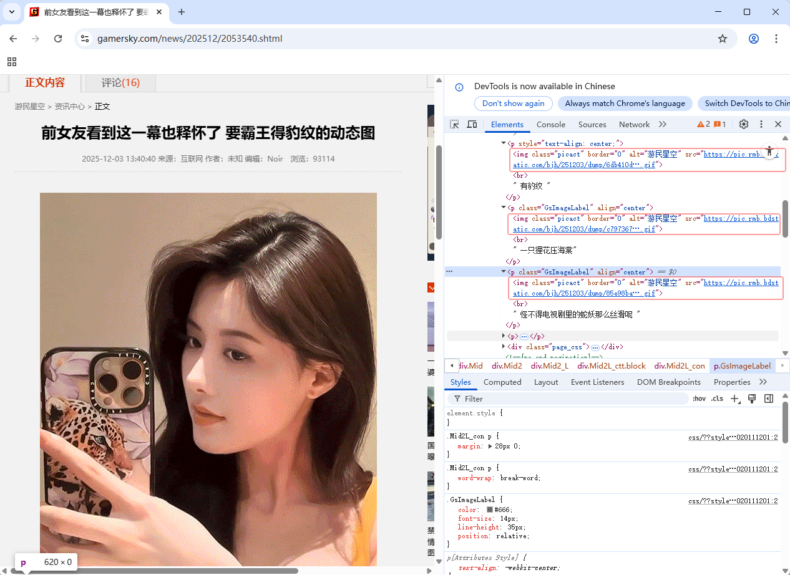Switch to the Console panel
This screenshot has height=575, width=790.
551,124
